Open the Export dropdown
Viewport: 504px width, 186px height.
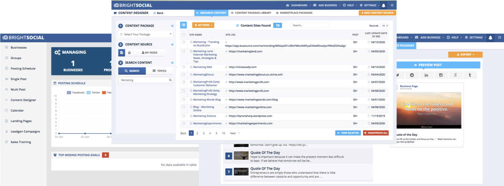(465, 55)
